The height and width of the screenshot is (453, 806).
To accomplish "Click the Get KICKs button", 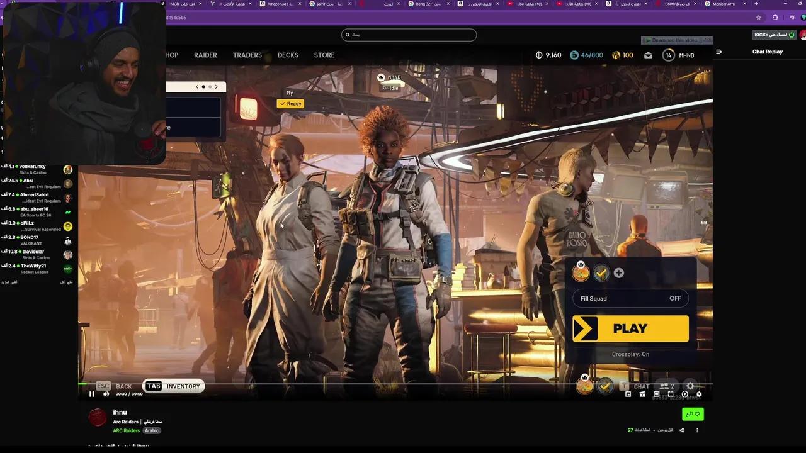I will [774, 35].
